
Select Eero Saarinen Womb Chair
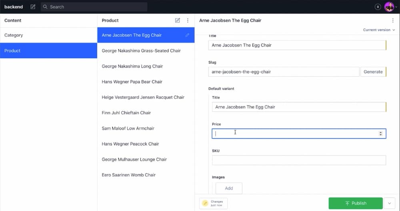point(129,175)
